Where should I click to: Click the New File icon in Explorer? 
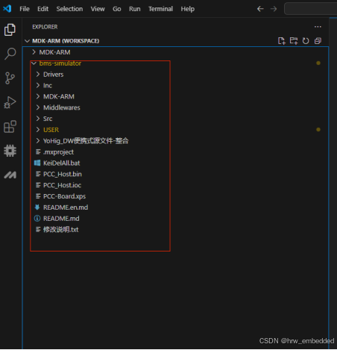pyautogui.click(x=282, y=41)
